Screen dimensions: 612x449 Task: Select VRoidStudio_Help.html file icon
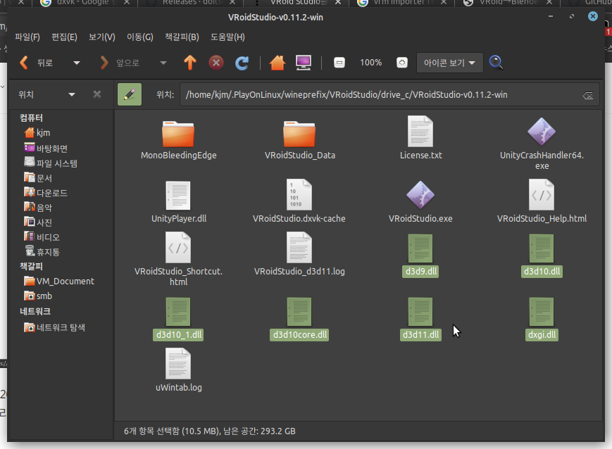(542, 195)
